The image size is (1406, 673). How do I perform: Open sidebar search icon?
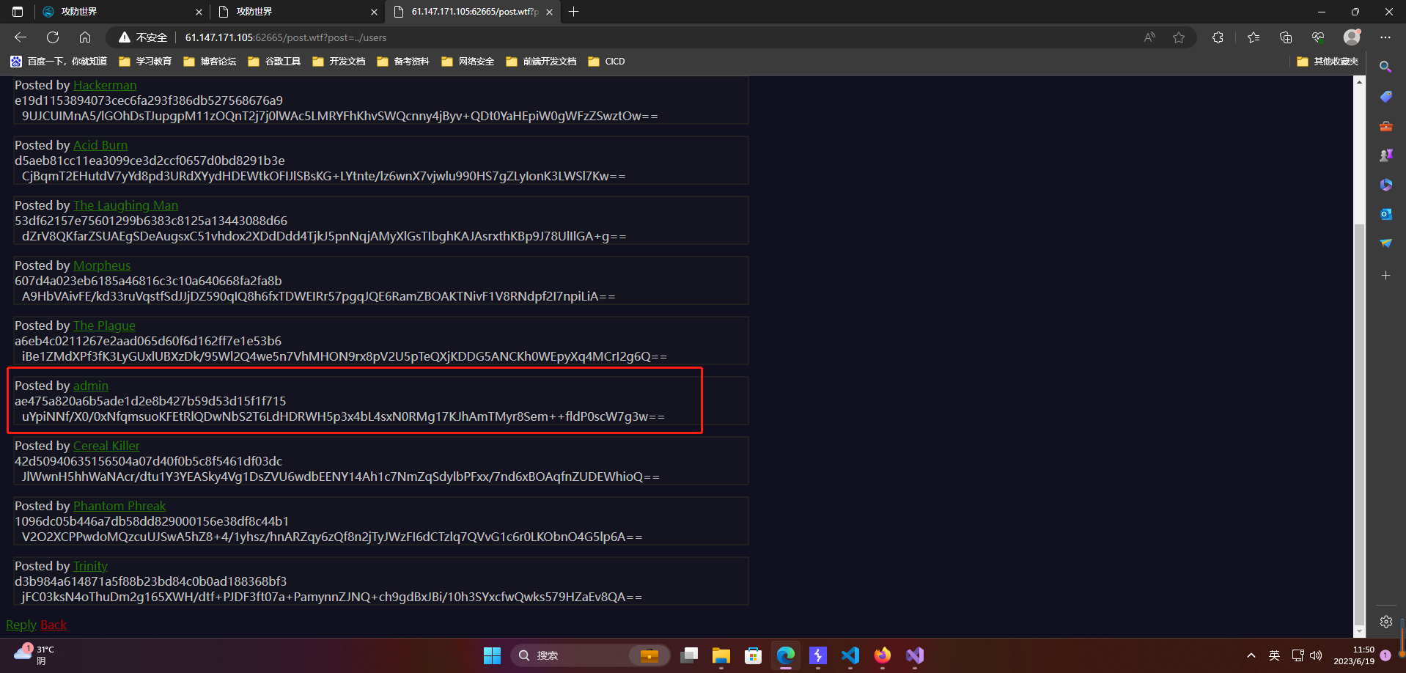click(x=1385, y=67)
